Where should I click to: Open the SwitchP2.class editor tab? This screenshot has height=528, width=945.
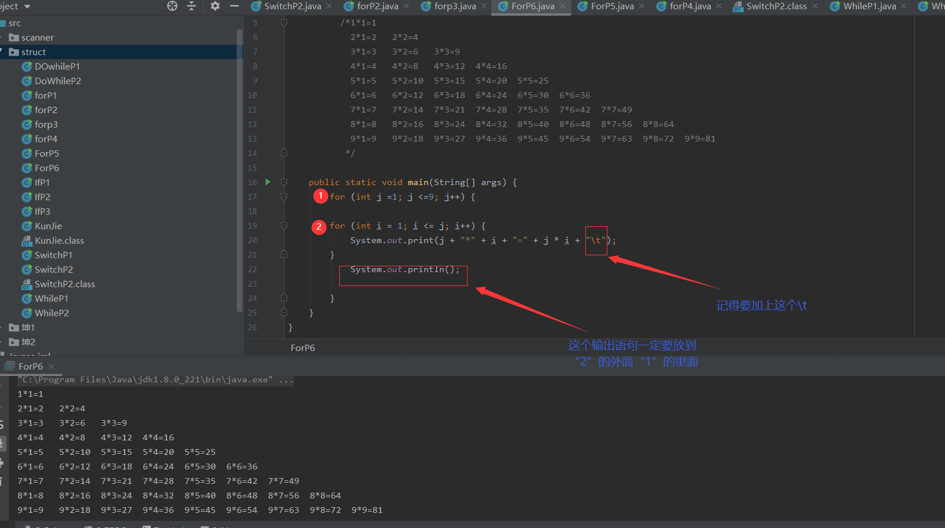click(x=777, y=6)
